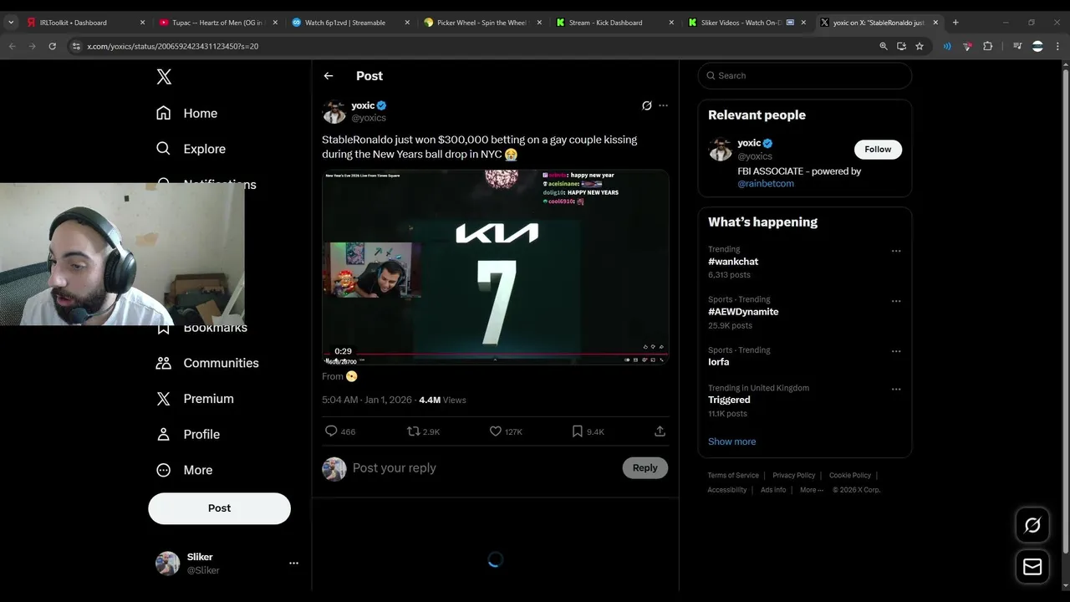
Task: Click the Grok icon on the post
Action: pyautogui.click(x=646, y=105)
